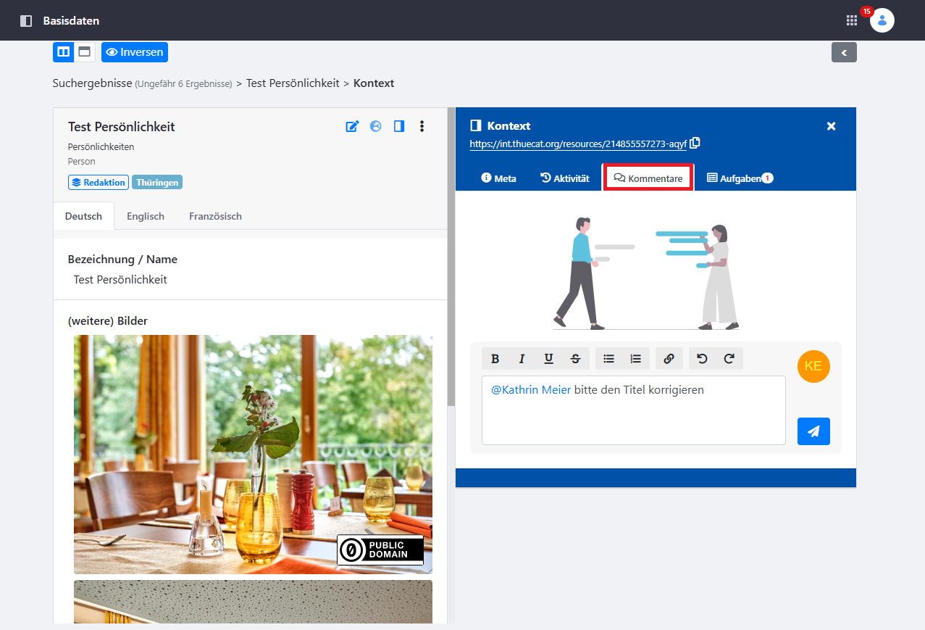Click the Test Persönlichkeit name value
This screenshot has height=630, width=925.
pyautogui.click(x=120, y=279)
